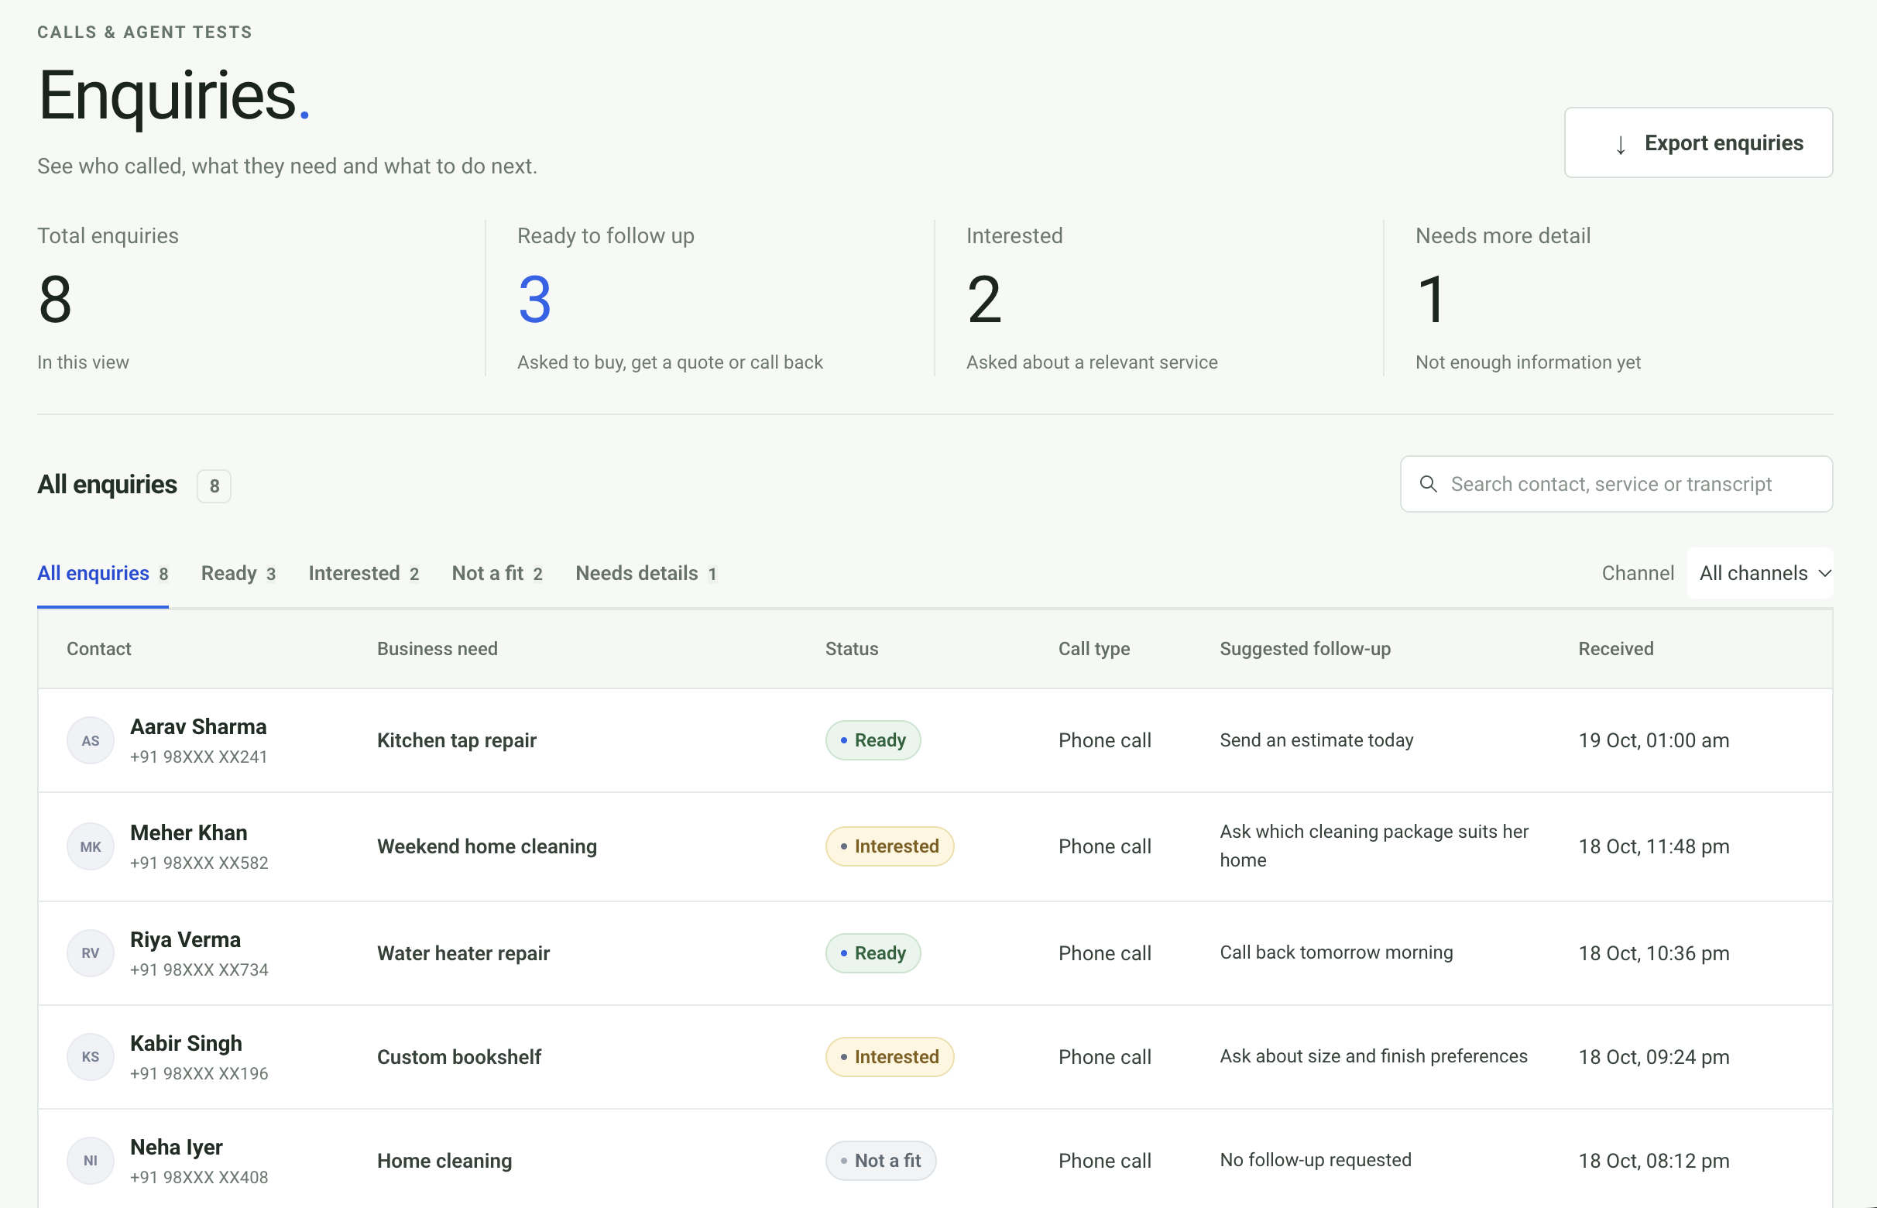Click the Total enquiries count 8
This screenshot has width=1877, height=1208.
[x=55, y=299]
